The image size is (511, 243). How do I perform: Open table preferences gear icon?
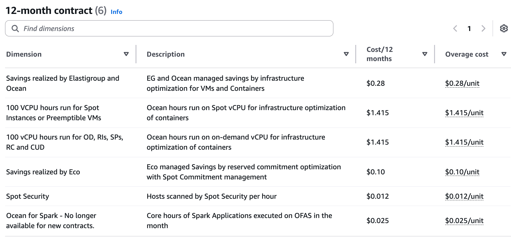pos(504,28)
